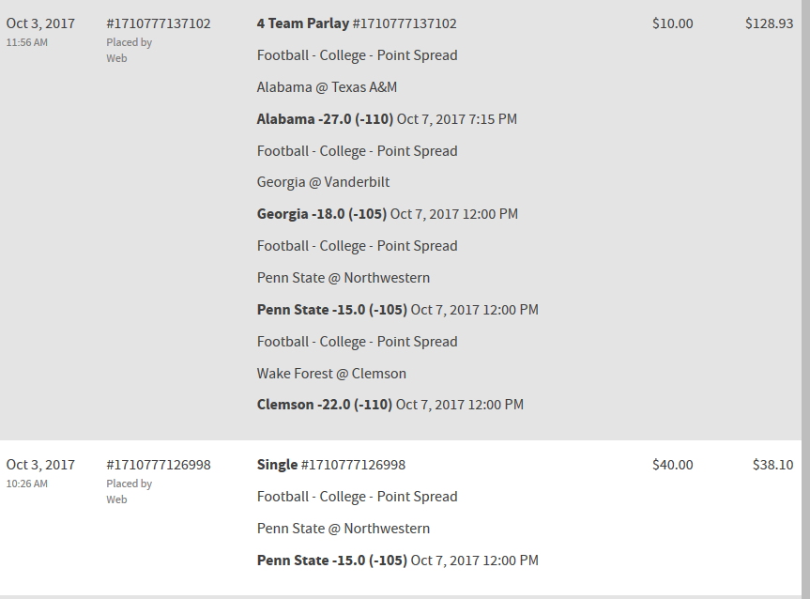Select the Georgia @ Vanderbilt matchup
This screenshot has width=810, height=599.
coord(323,182)
